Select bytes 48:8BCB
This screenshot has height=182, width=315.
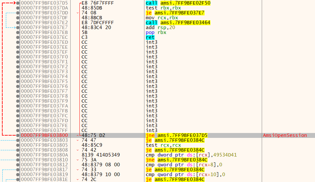(x=92, y=18)
